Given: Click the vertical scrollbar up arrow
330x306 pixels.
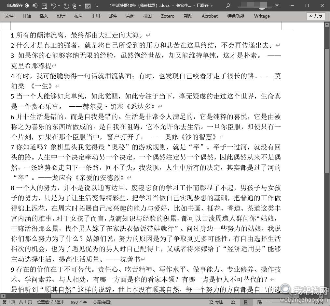Looking at the screenshot, I should (x=327, y=25).
